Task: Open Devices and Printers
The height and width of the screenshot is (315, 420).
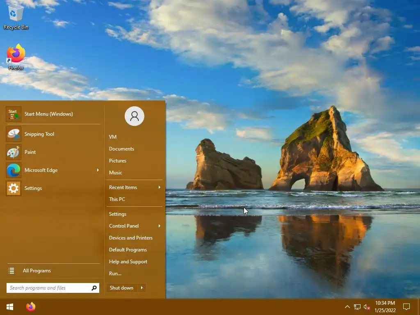Action: [131, 238]
